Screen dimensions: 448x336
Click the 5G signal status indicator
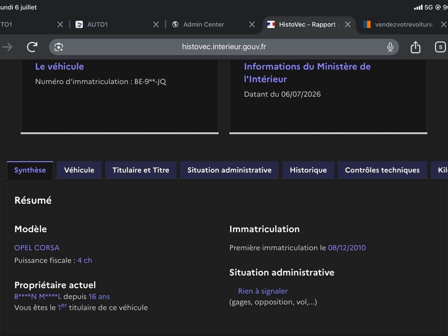coord(428,7)
